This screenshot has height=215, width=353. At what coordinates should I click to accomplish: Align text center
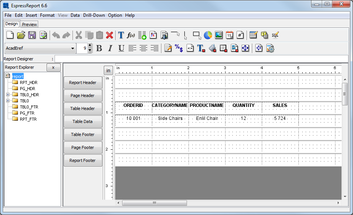click(x=143, y=48)
